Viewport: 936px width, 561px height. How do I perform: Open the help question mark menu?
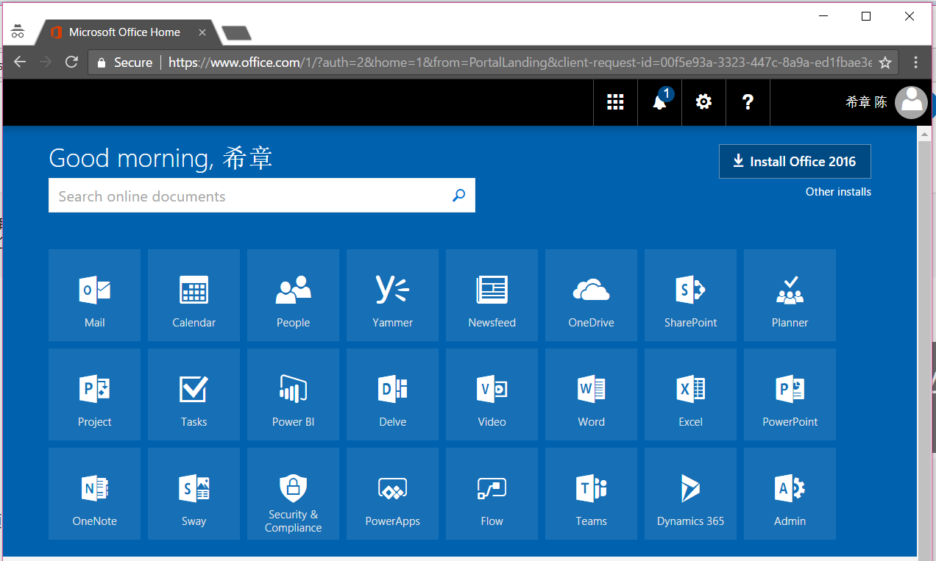coord(748,102)
